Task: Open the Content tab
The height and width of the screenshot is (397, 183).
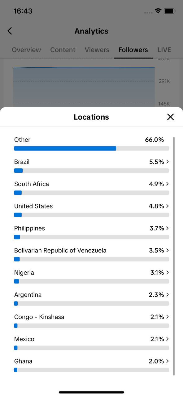Action: pos(63,50)
